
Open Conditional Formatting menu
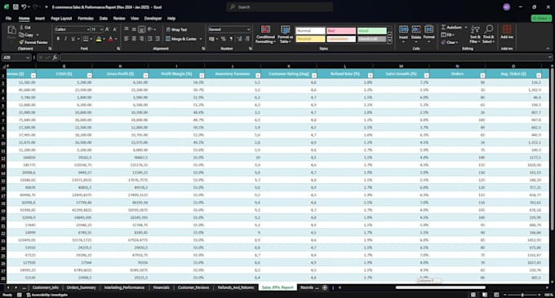point(265,34)
